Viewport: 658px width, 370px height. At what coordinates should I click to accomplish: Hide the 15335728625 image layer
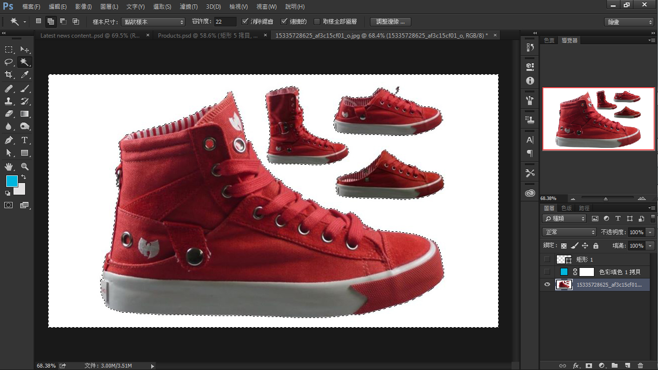click(x=547, y=285)
